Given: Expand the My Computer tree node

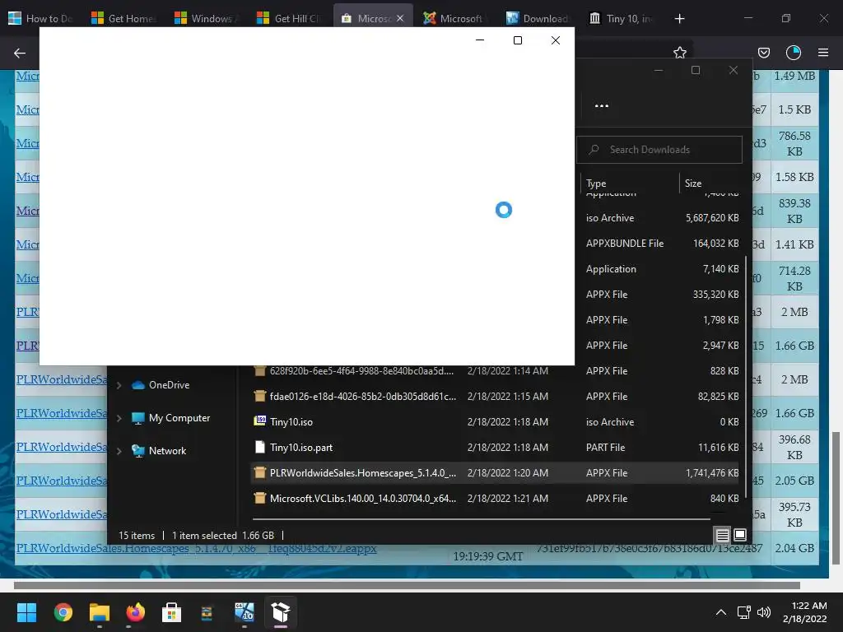Looking at the screenshot, I should [119, 418].
